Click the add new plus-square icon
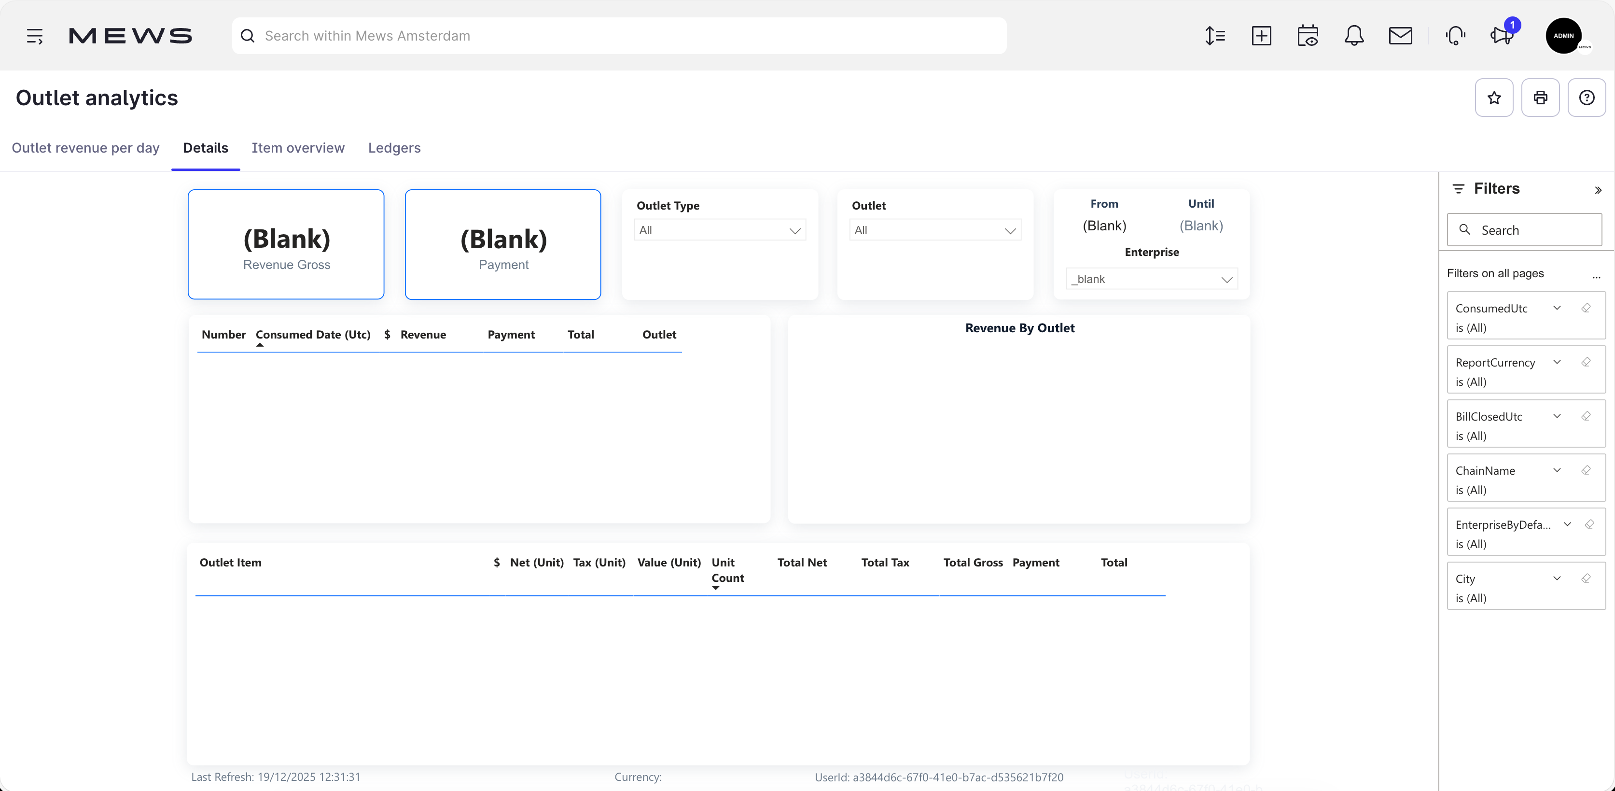 pyautogui.click(x=1261, y=36)
